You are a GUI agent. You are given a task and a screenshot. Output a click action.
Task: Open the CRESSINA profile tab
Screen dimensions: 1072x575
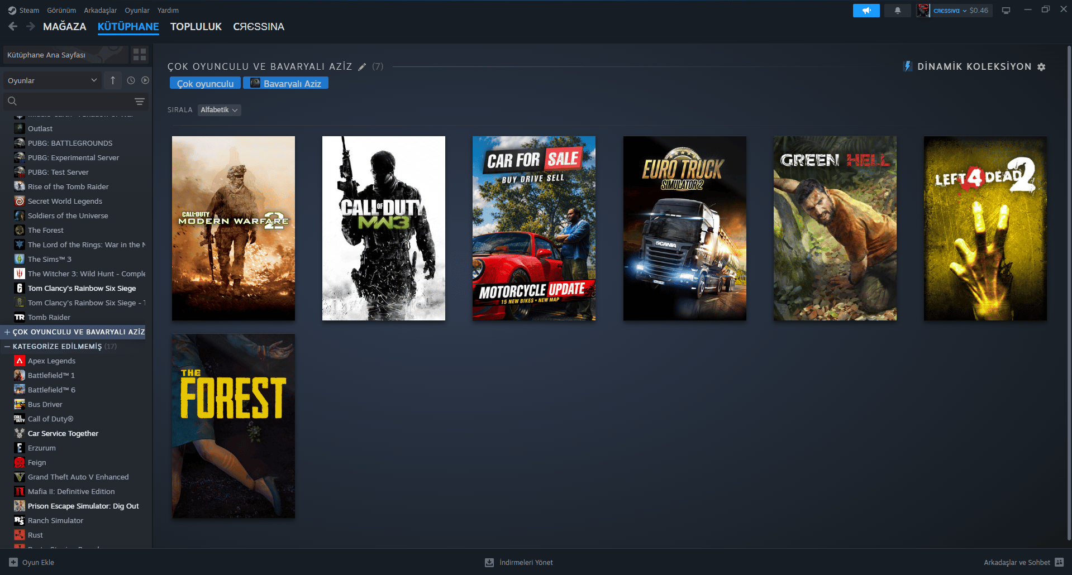click(259, 26)
